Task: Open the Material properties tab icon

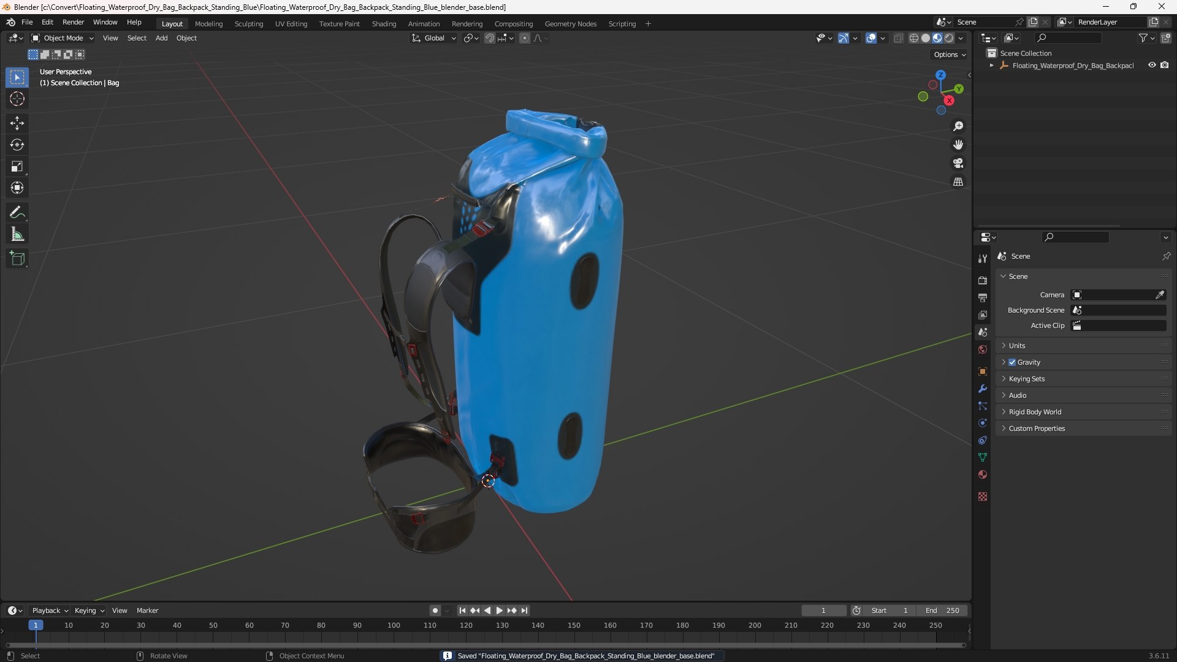Action: pos(983,474)
